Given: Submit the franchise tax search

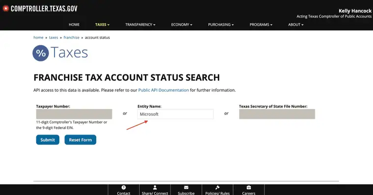Looking at the screenshot, I should coord(48,140).
